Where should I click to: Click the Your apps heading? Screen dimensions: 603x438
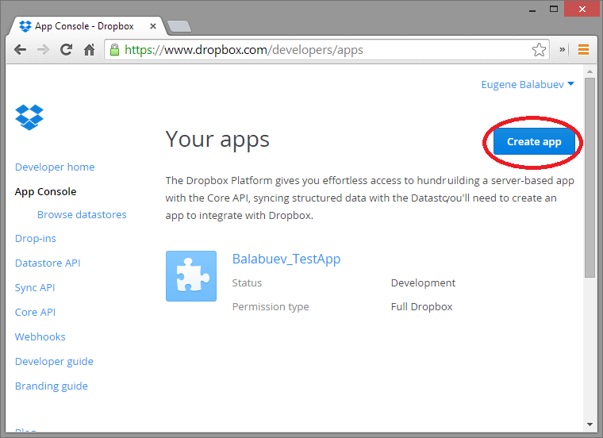217,139
